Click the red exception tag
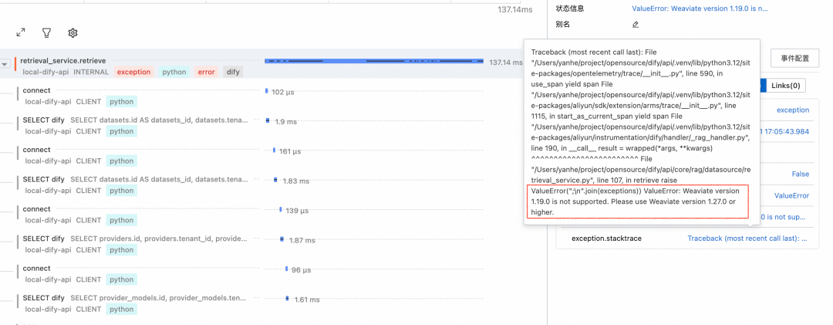Screen dimensions: 833x325 click(133, 72)
